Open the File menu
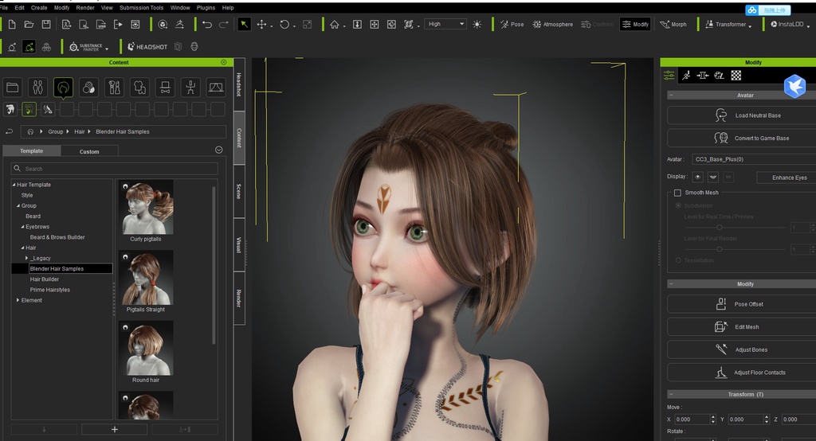 (4, 8)
